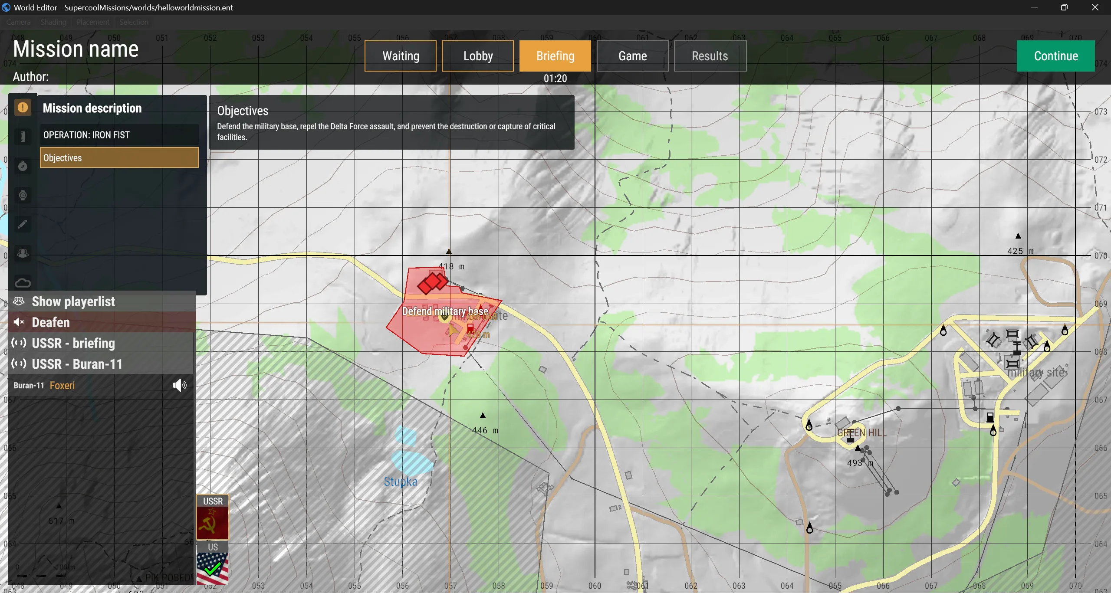This screenshot has height=593, width=1111.
Task: Open the cloud weather sidebar icon
Action: pos(23,283)
